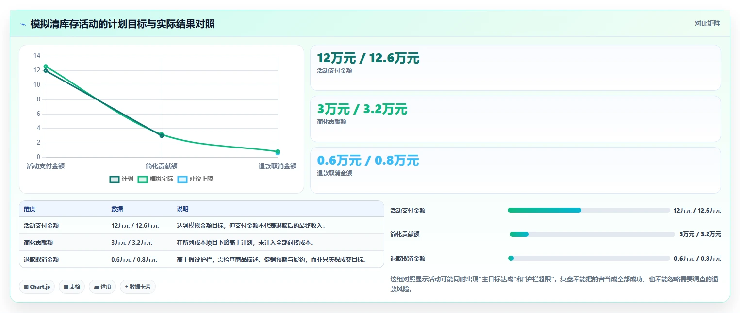Click the 模拟实际 legend color box
This screenshot has width=740, height=313.
[x=142, y=179]
